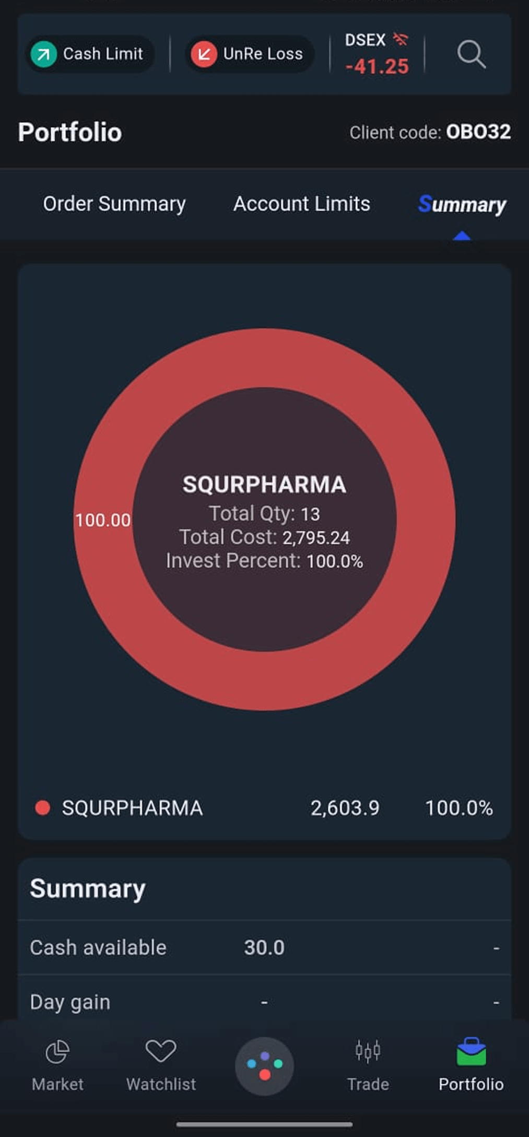The image size is (529, 1137).
Task: Tap the red donut chart ring
Action: [264, 358]
